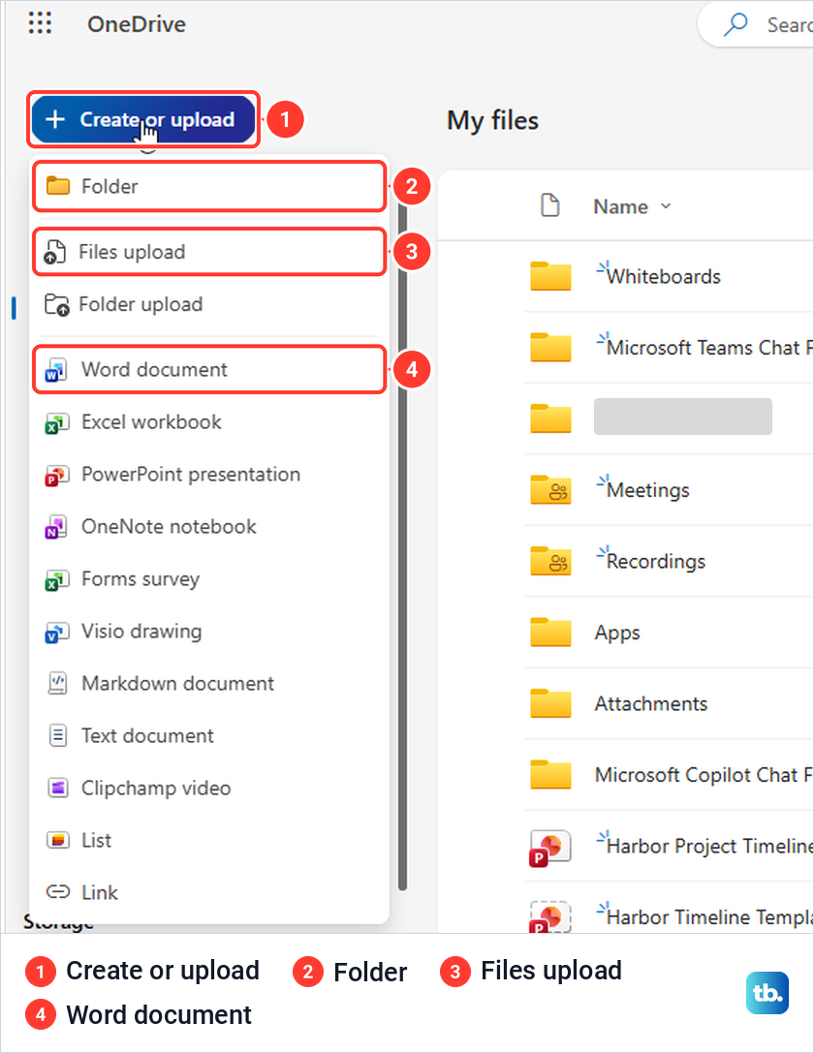Create a Clipchamp video
The height and width of the screenshot is (1053, 814).
click(x=209, y=789)
